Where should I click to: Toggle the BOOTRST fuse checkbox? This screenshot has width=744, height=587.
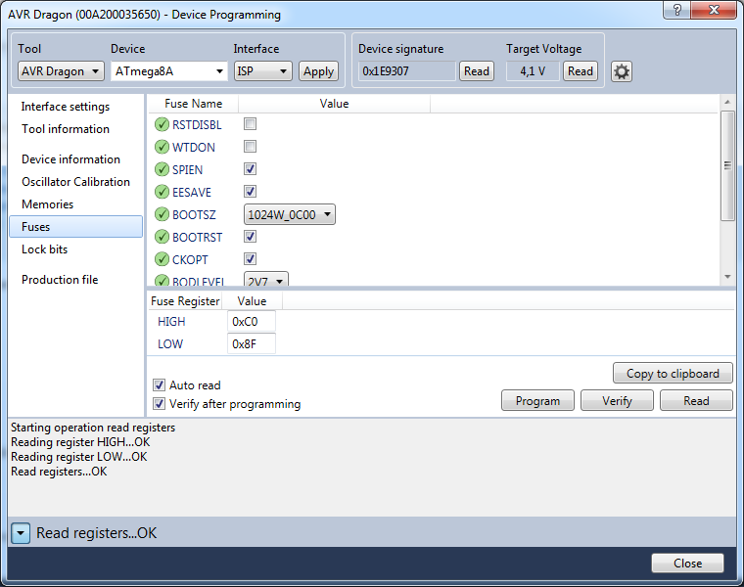(x=250, y=236)
